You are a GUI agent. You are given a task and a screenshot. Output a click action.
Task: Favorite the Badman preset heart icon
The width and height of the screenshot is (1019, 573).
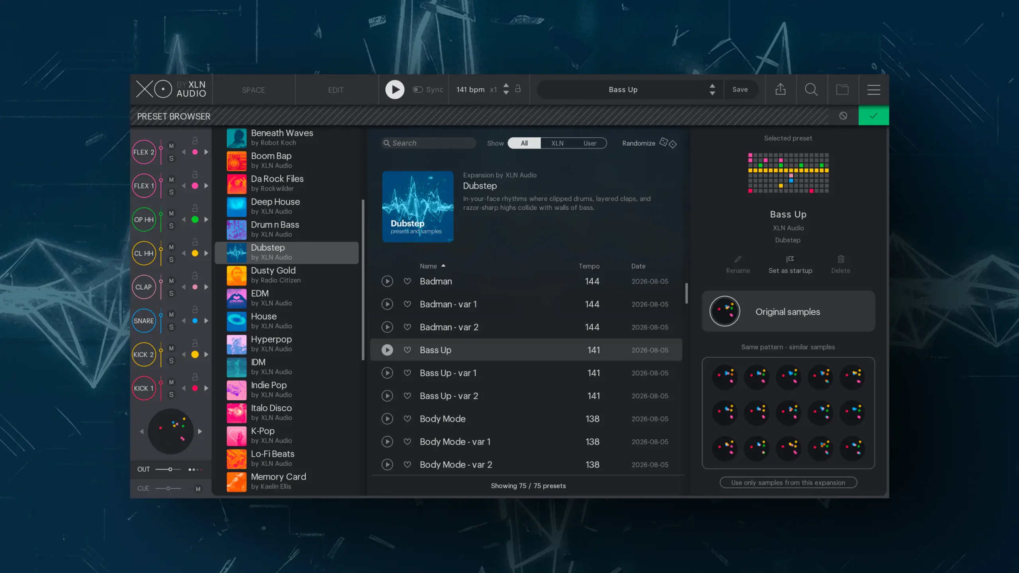[407, 281]
